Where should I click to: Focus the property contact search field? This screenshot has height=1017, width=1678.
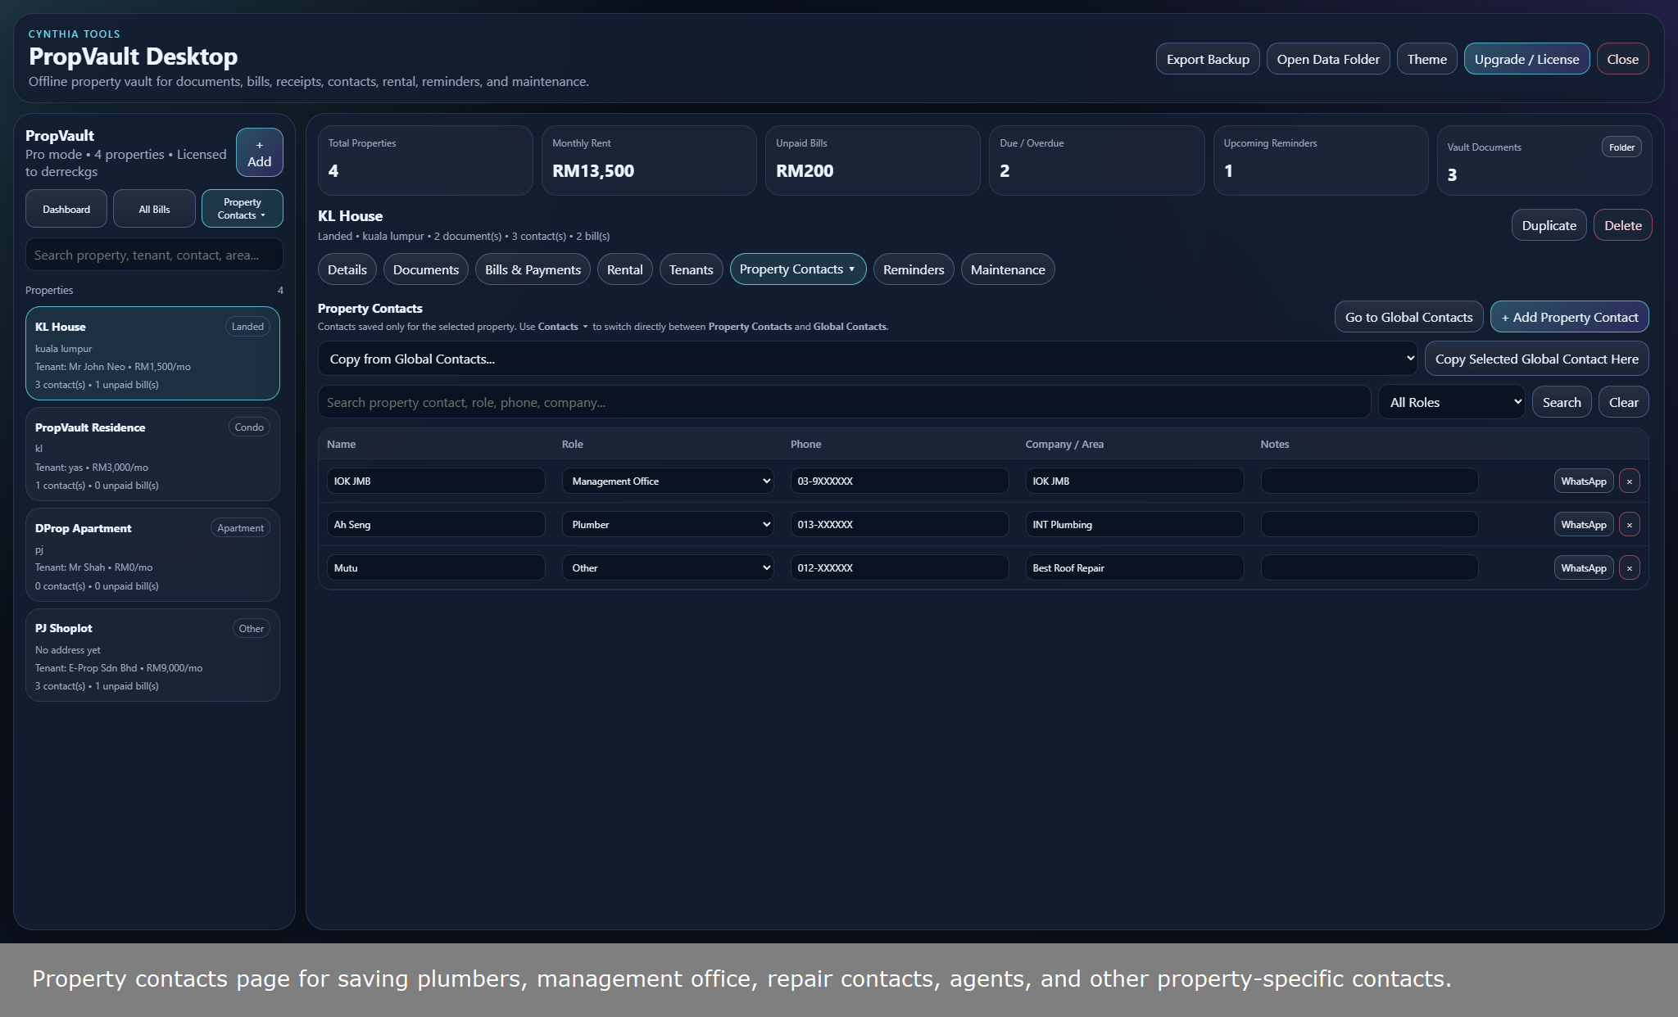point(844,402)
